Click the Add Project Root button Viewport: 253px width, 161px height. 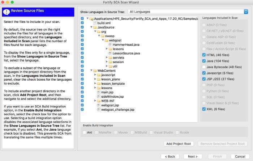[179, 144]
